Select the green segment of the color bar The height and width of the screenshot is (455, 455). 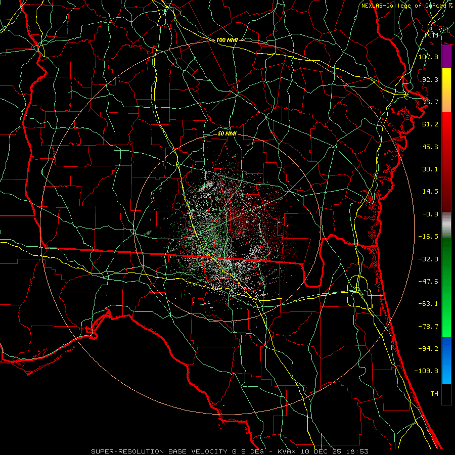pos(446,287)
